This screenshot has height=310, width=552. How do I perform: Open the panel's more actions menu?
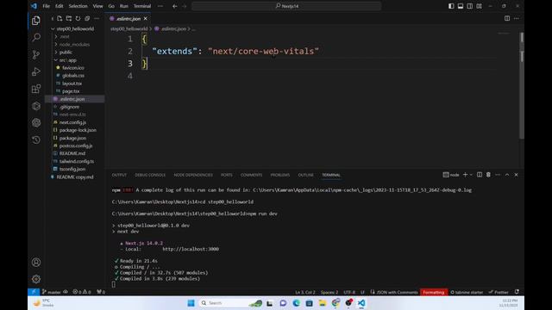click(x=498, y=175)
